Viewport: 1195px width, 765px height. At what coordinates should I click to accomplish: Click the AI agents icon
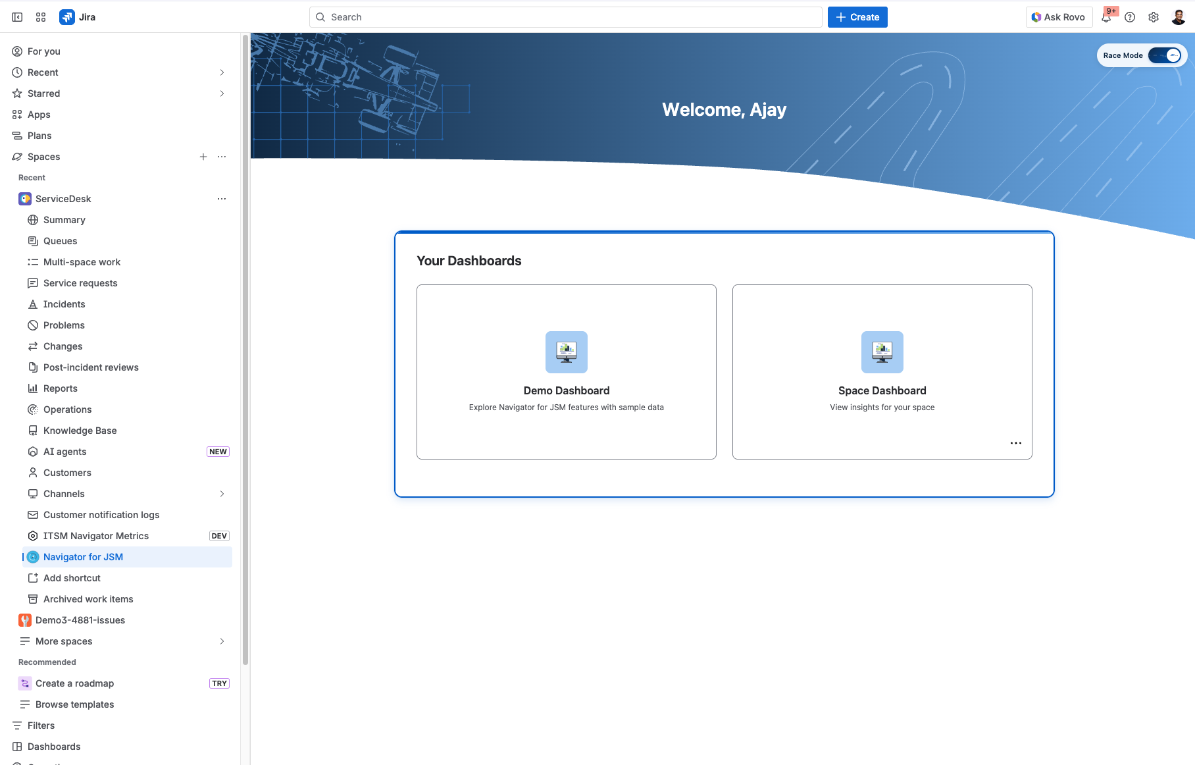click(33, 452)
